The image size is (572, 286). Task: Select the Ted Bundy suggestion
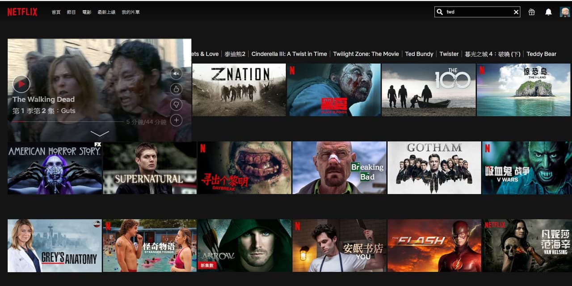click(x=419, y=54)
